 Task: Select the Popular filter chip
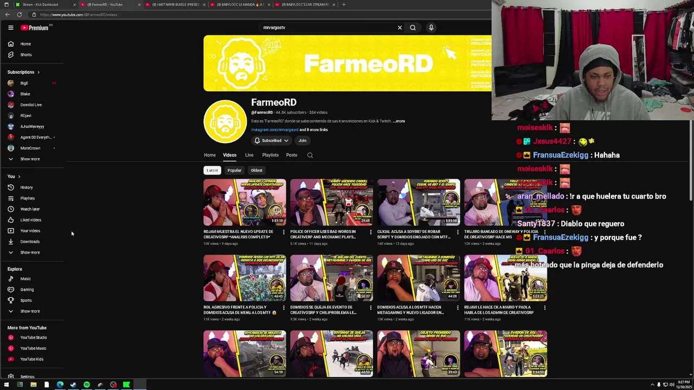point(234,170)
